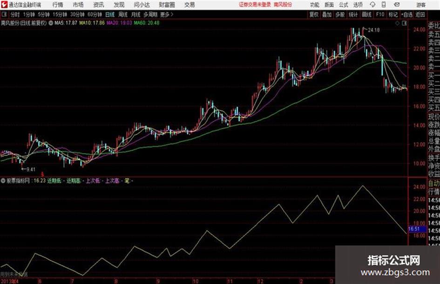This screenshot has width=440, height=284.
Task: Click the customer service headset icon
Action: (x=372, y=5)
